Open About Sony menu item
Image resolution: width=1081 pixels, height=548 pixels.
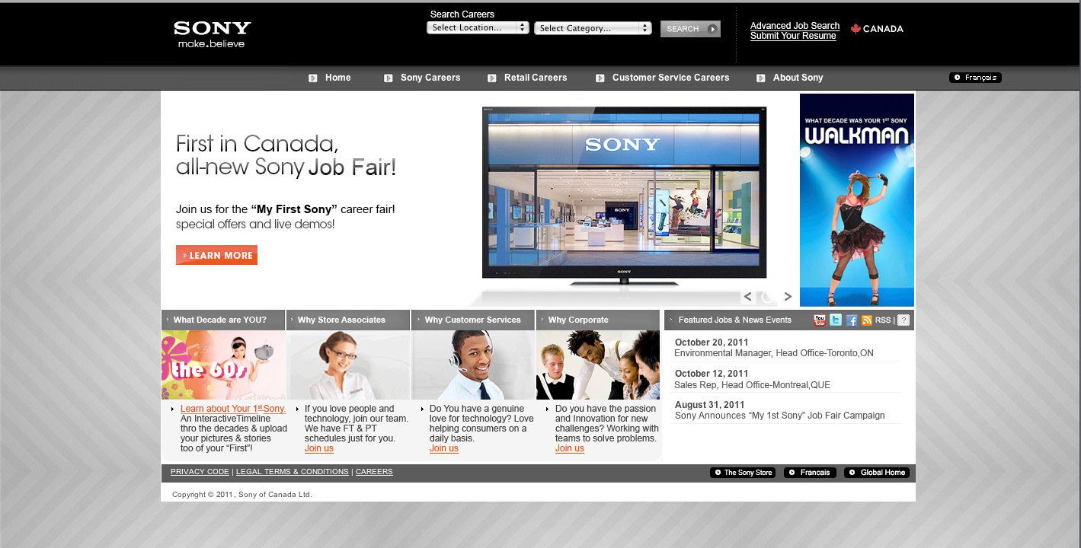[798, 78]
